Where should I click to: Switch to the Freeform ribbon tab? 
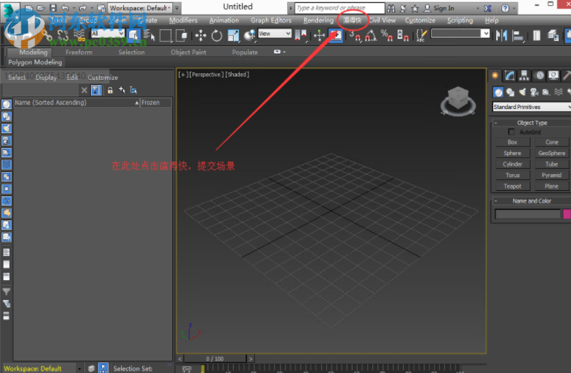pyautogui.click(x=78, y=52)
